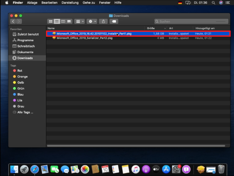
Task: Open the gear action menu dropdown
Action: click(92, 22)
